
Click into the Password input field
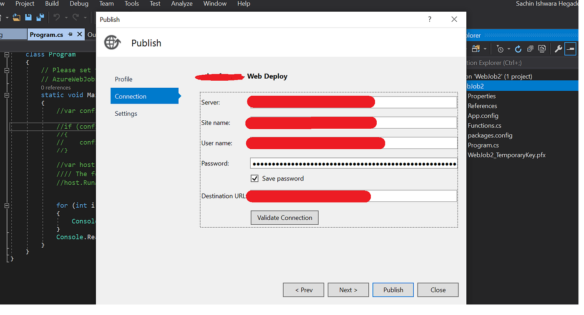(x=353, y=163)
